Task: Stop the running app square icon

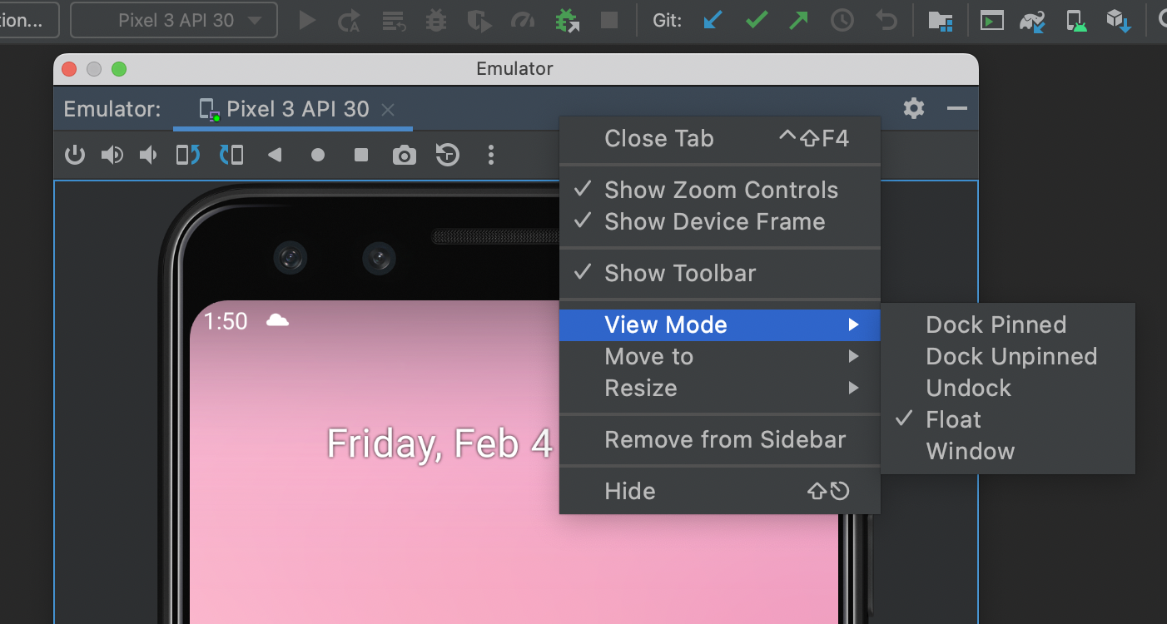Action: pyautogui.click(x=609, y=20)
